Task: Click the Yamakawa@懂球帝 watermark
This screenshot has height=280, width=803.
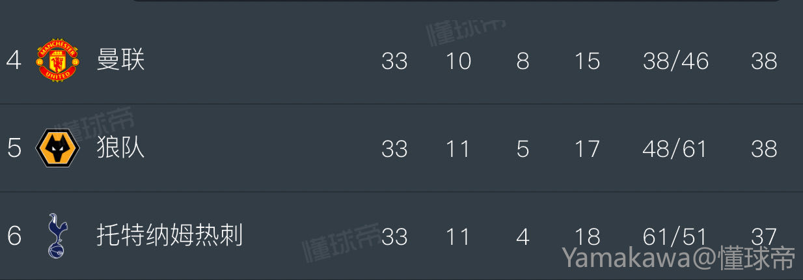Action: click(x=679, y=258)
